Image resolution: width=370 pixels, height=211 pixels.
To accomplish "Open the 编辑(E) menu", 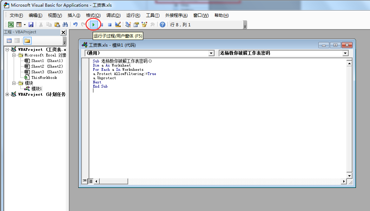I will [x=35, y=15].
